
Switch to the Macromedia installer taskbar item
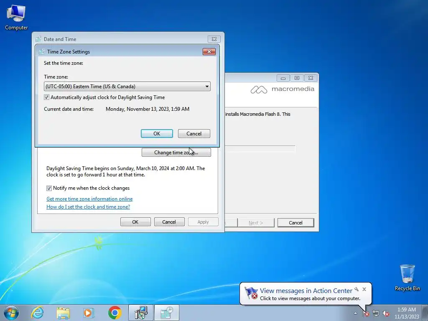(x=141, y=313)
